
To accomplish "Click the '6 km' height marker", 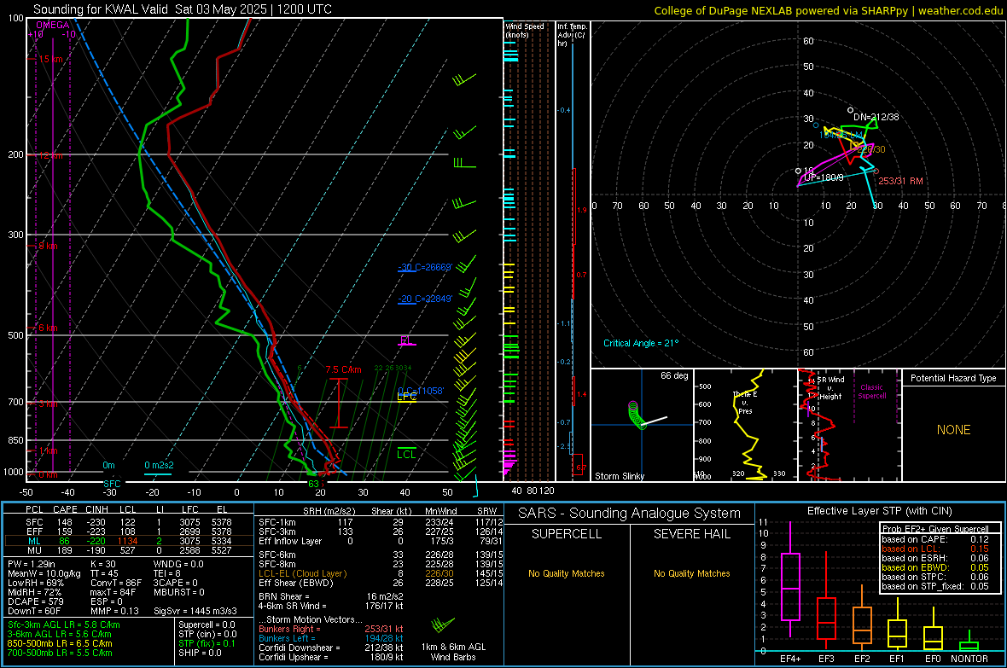I will 48,328.
